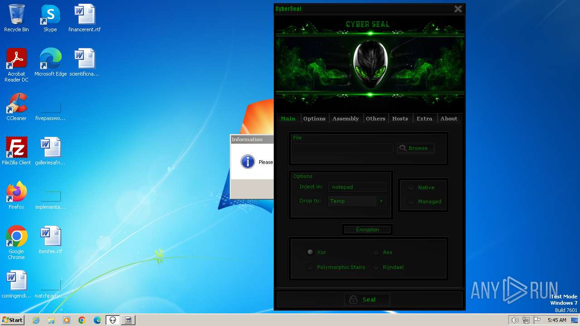Expand the Drop to dropdown arrow
The height and width of the screenshot is (326, 580).
click(x=381, y=201)
